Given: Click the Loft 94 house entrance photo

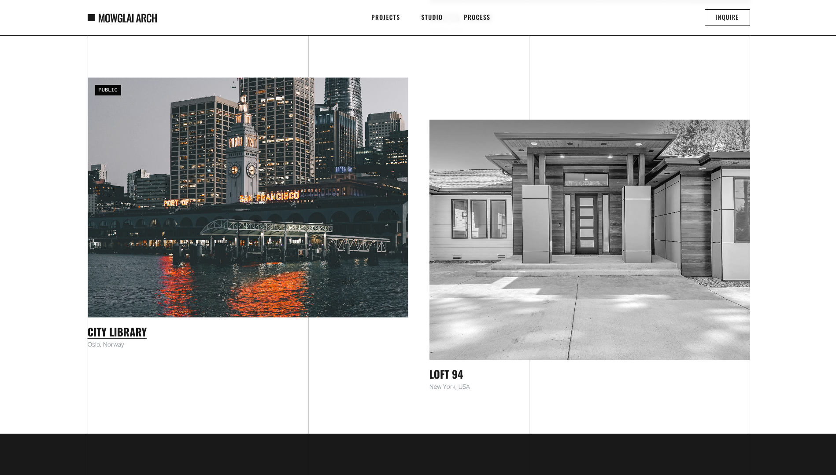Looking at the screenshot, I should pyautogui.click(x=589, y=240).
